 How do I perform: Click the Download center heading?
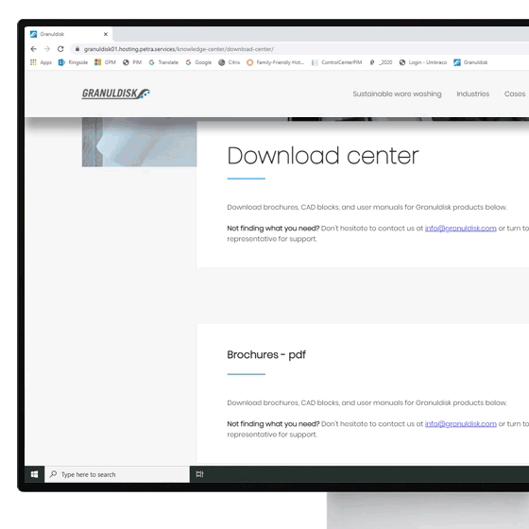pos(322,156)
